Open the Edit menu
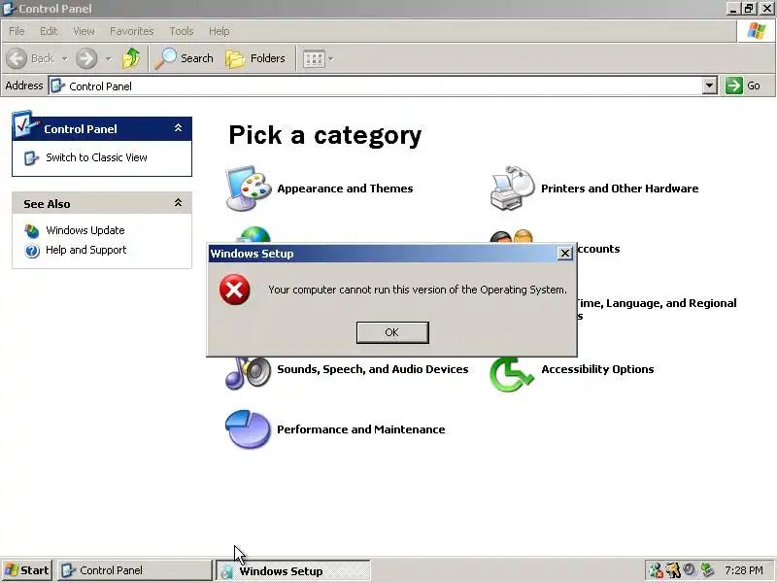 pyautogui.click(x=49, y=31)
